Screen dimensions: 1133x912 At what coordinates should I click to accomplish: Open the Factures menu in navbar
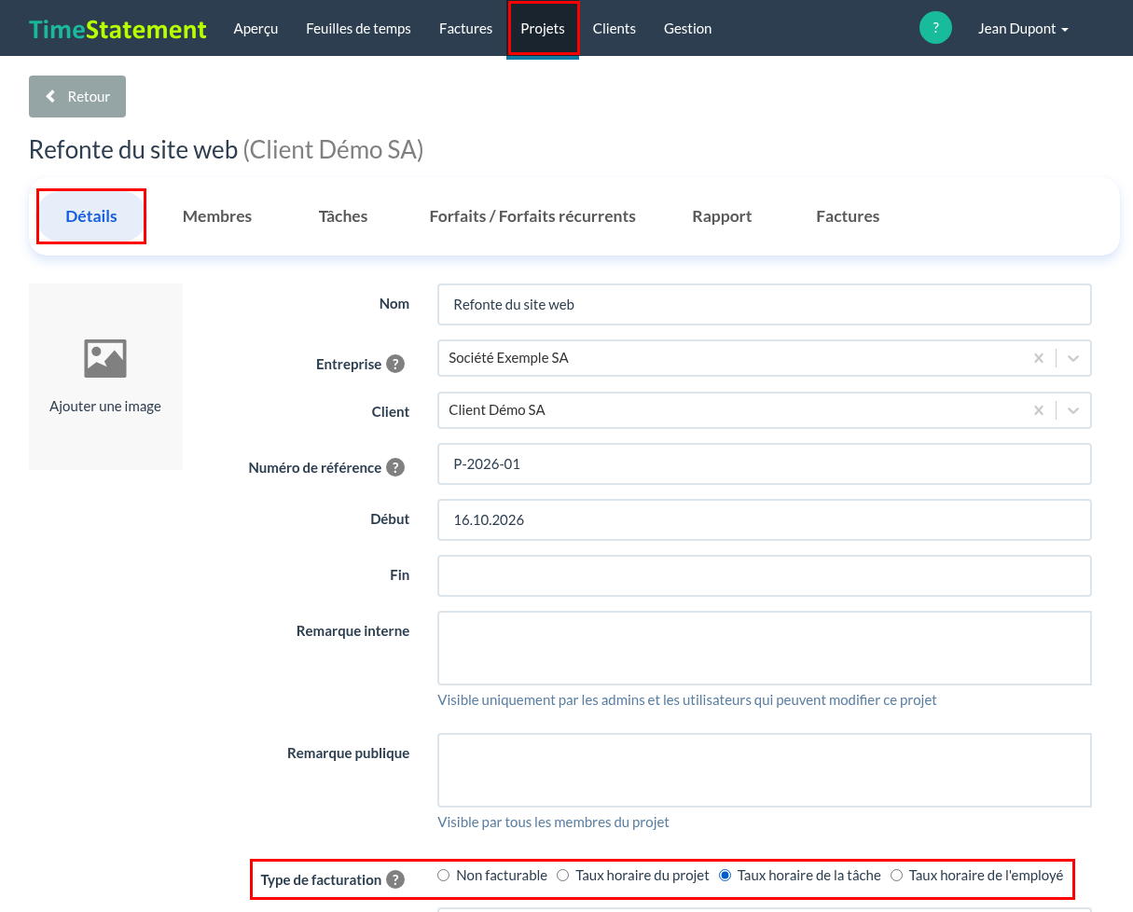[x=465, y=29]
